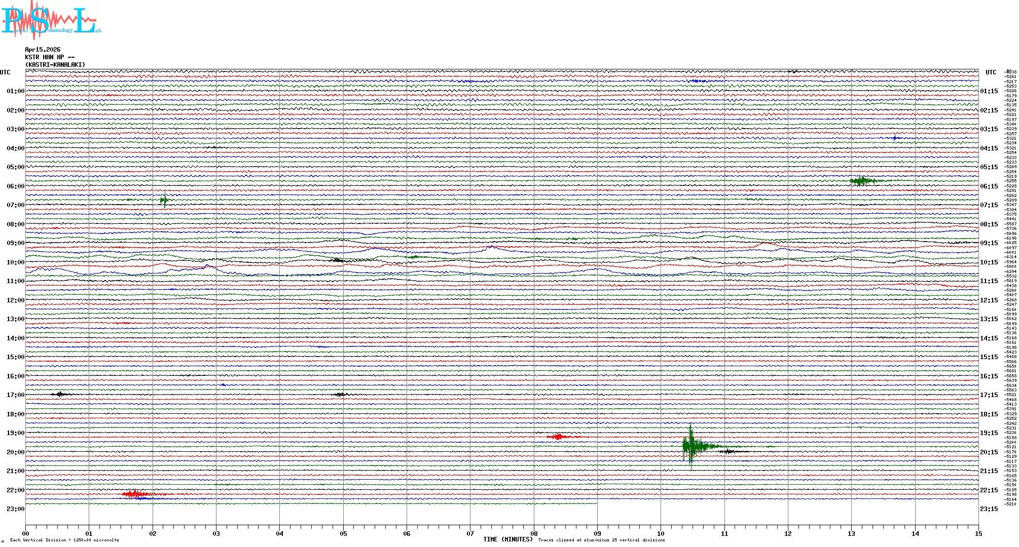Click the Apr15,2026 date text
Screen dimensions: 1019x547
[43, 50]
